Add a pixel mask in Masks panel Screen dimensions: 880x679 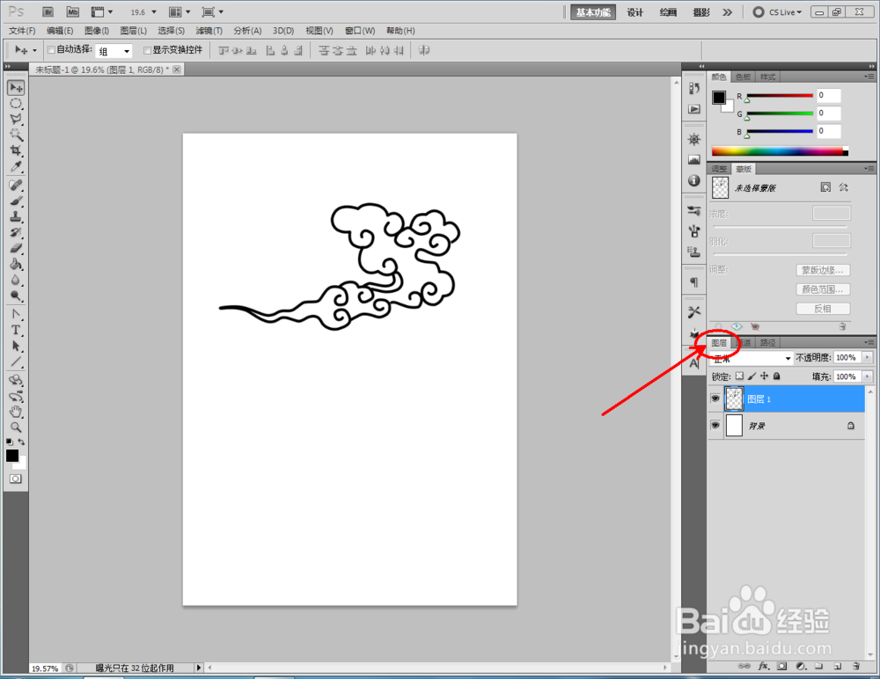click(825, 187)
